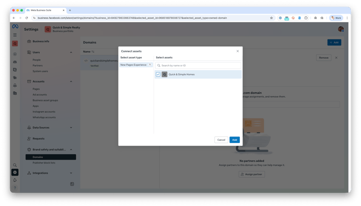The image size is (361, 206).
Task: Collapse Brand safety and suitability section
Action: (x=71, y=149)
